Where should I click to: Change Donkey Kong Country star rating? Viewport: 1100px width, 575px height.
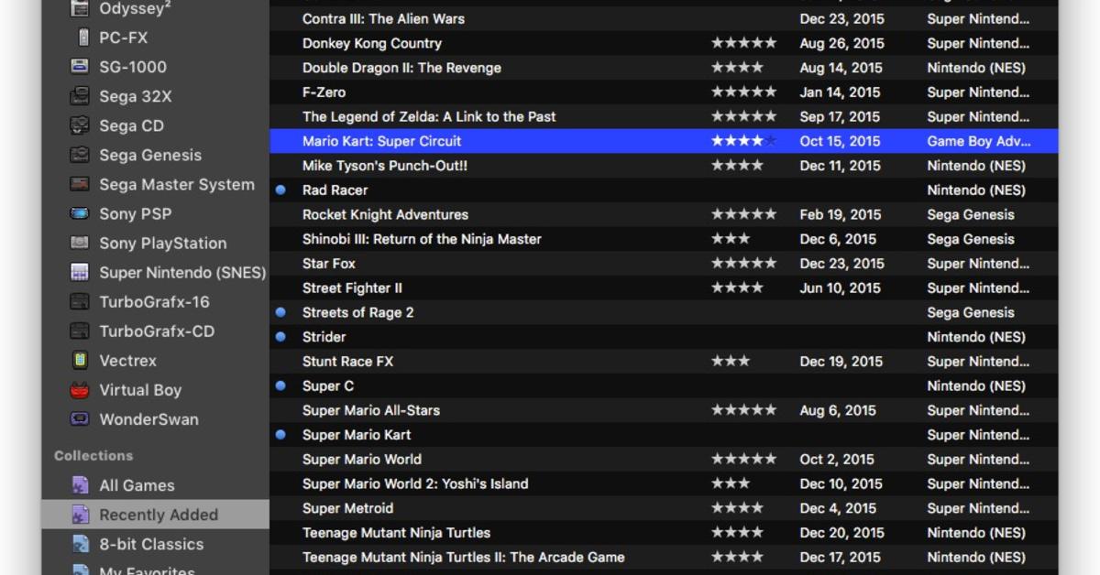click(743, 43)
